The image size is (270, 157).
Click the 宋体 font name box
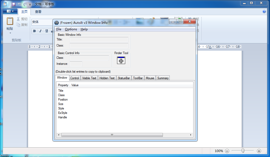tap(42, 22)
